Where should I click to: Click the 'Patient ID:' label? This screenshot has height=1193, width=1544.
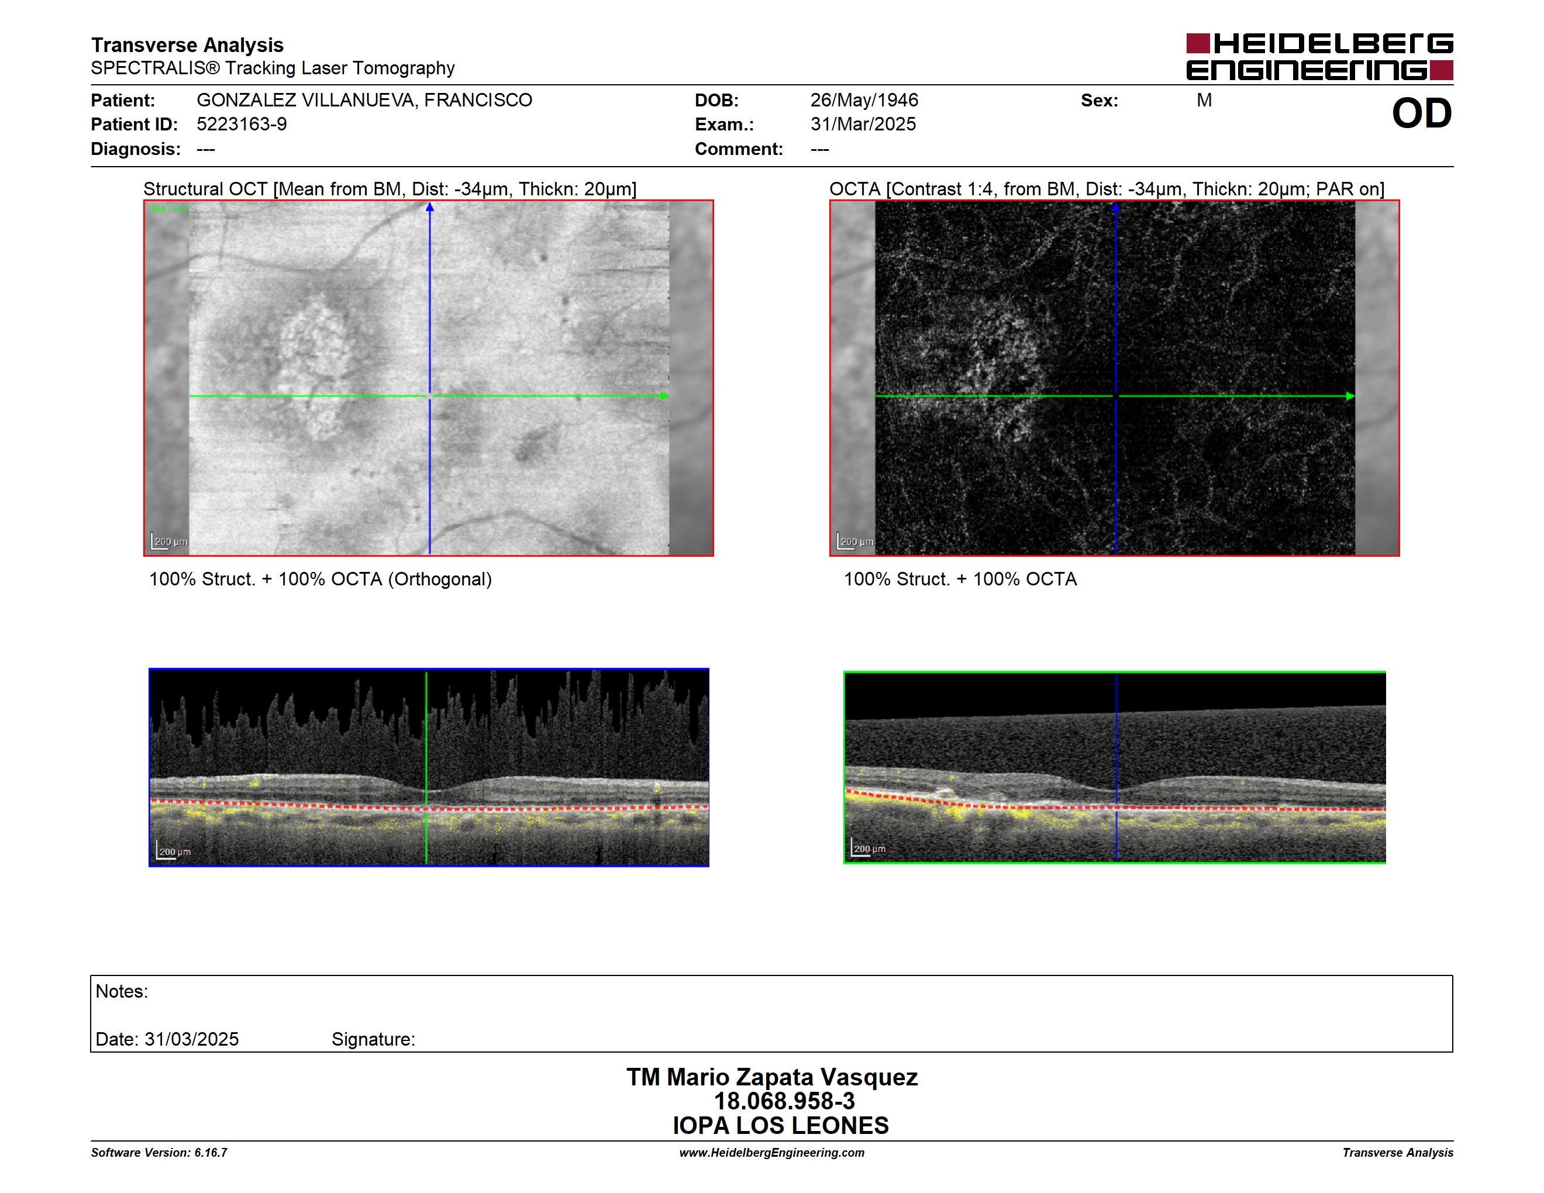coord(135,125)
